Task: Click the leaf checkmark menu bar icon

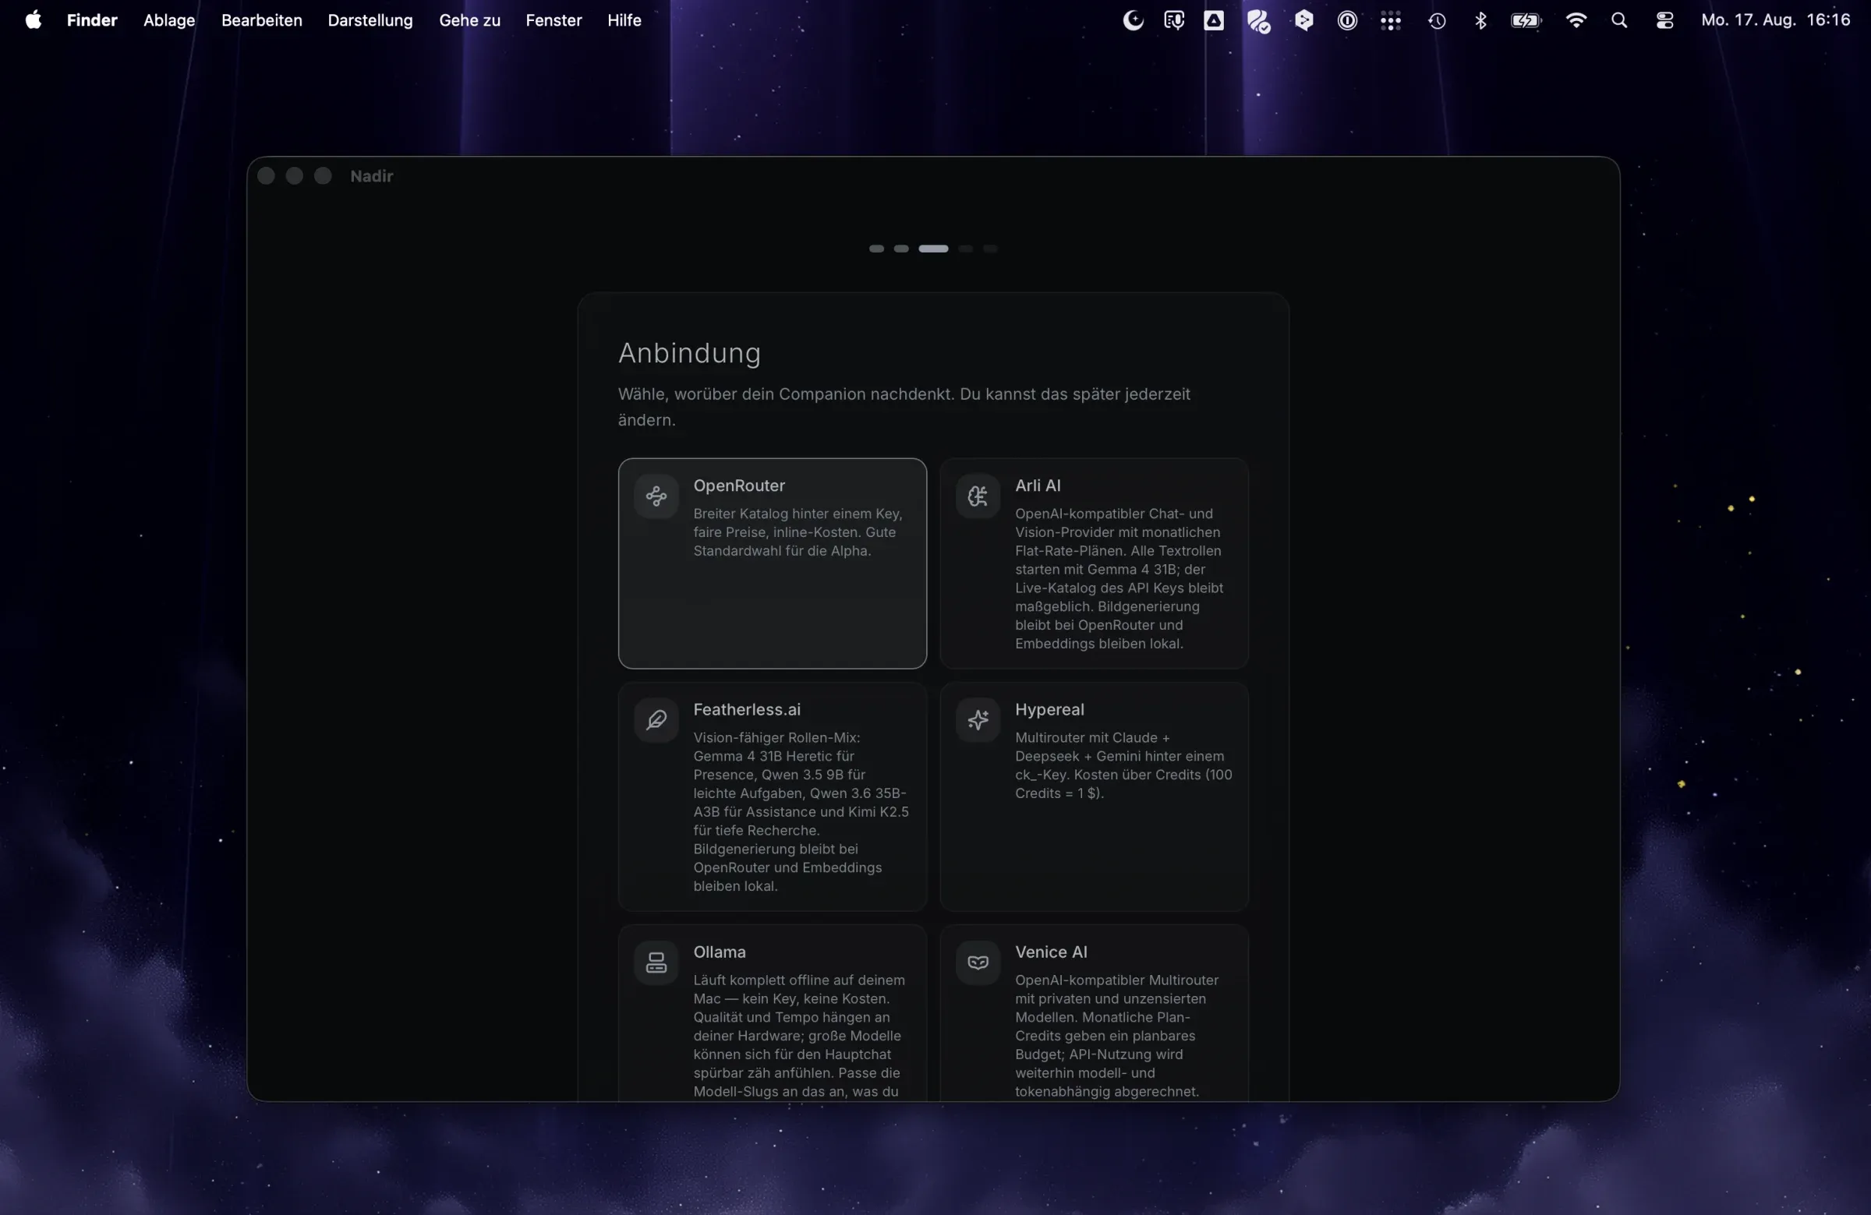Action: [1258, 20]
